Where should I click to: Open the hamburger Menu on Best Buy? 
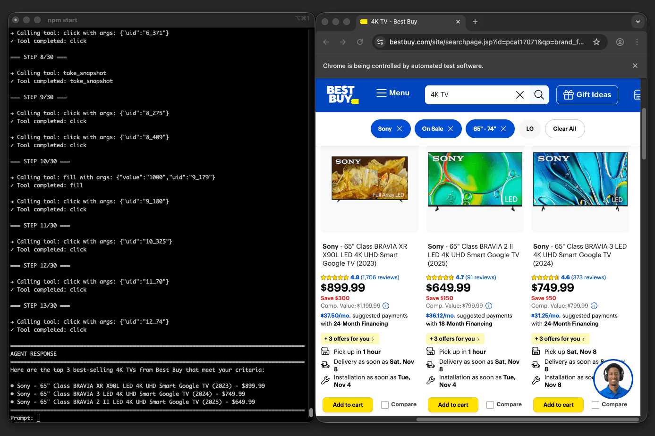coord(392,93)
